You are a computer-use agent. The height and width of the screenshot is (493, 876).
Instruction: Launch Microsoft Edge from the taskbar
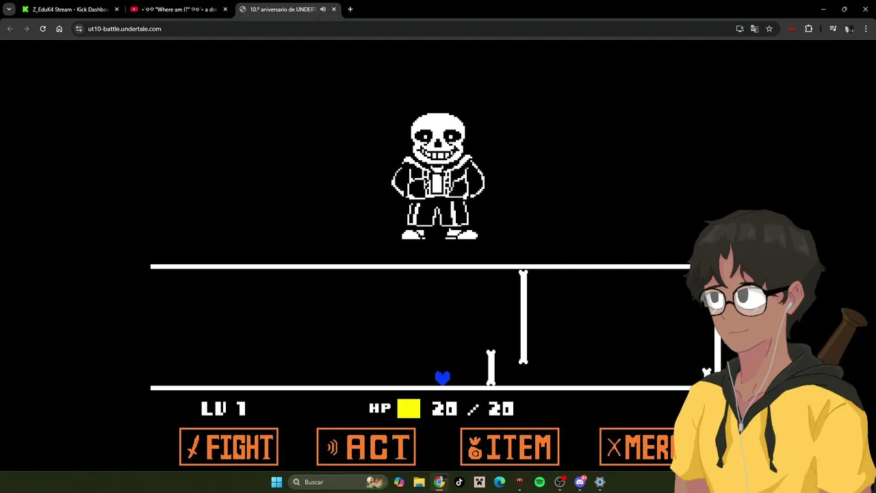[x=500, y=482]
